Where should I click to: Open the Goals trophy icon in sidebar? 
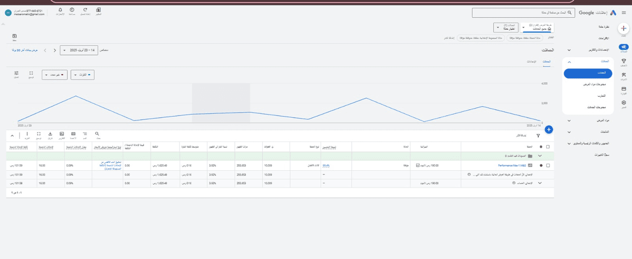(624, 61)
